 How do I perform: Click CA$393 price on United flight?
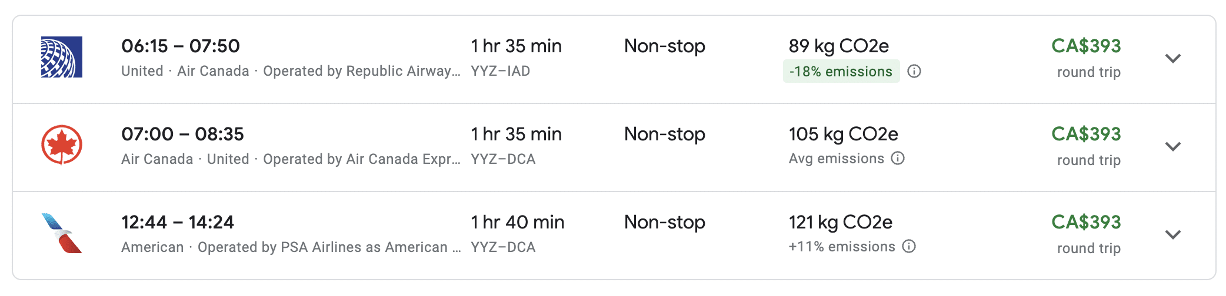(1086, 46)
